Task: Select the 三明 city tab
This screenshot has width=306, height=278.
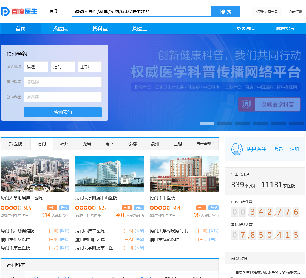Action: (x=177, y=144)
